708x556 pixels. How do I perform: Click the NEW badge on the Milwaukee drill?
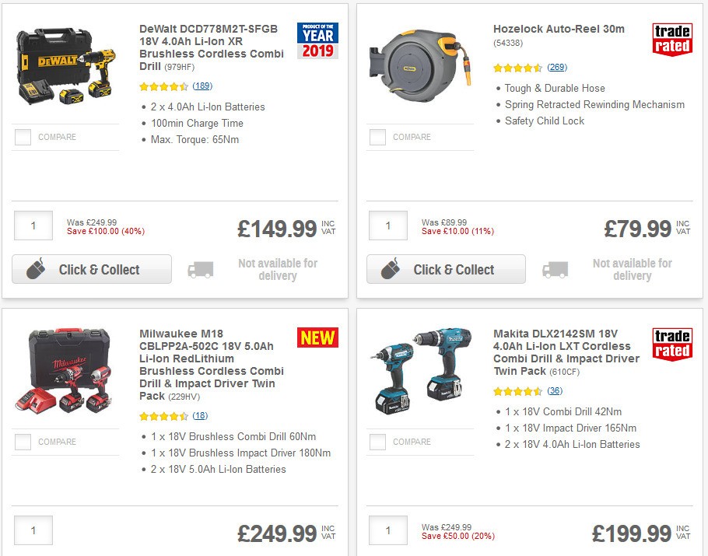(x=317, y=337)
